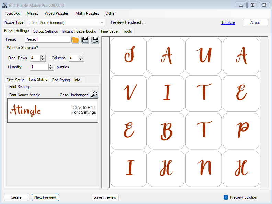Open the Tutorials link
The height and width of the screenshot is (204, 272).
pos(228,23)
